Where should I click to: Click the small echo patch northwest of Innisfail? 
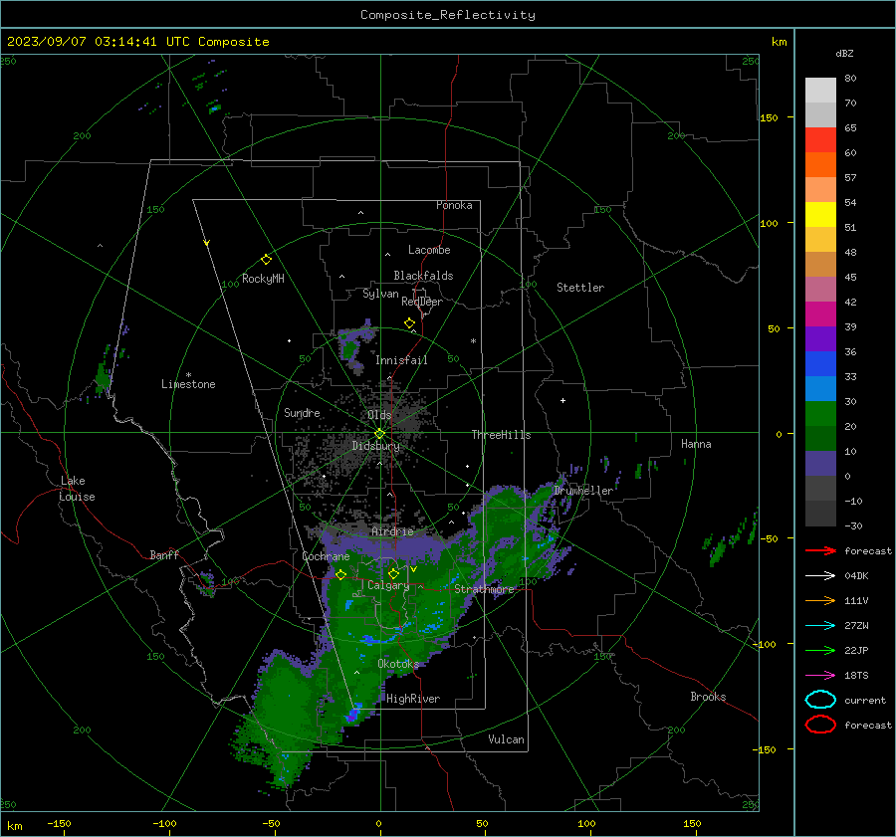pyautogui.click(x=355, y=348)
